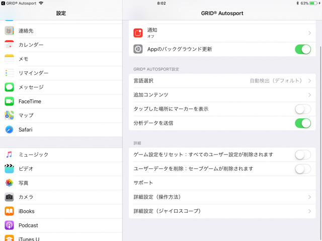
Task: Select 自動検出（デフォルト）language value
Action: pyautogui.click(x=276, y=81)
